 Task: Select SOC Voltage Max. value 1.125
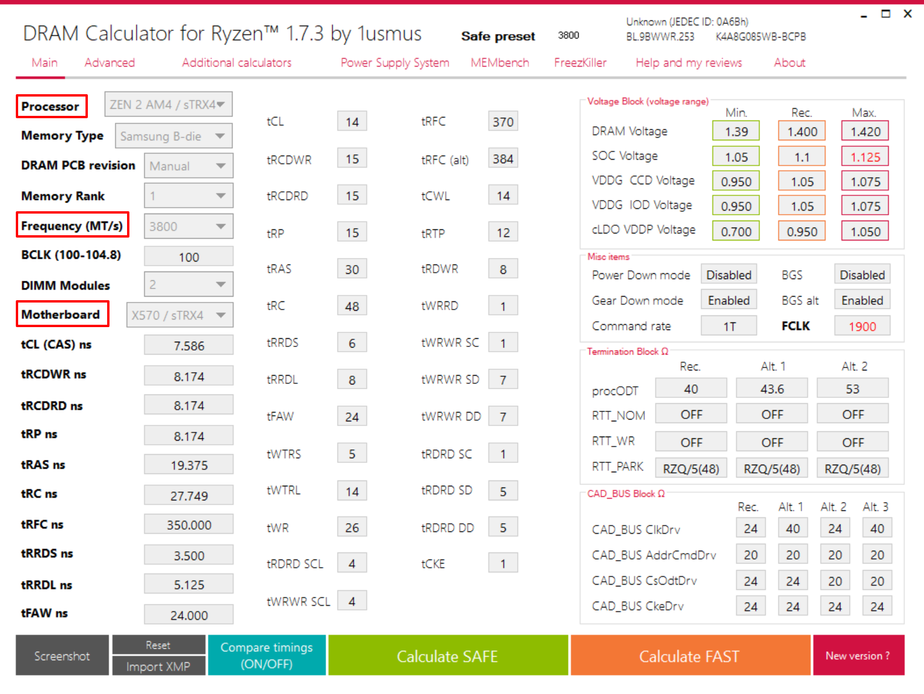(x=865, y=157)
